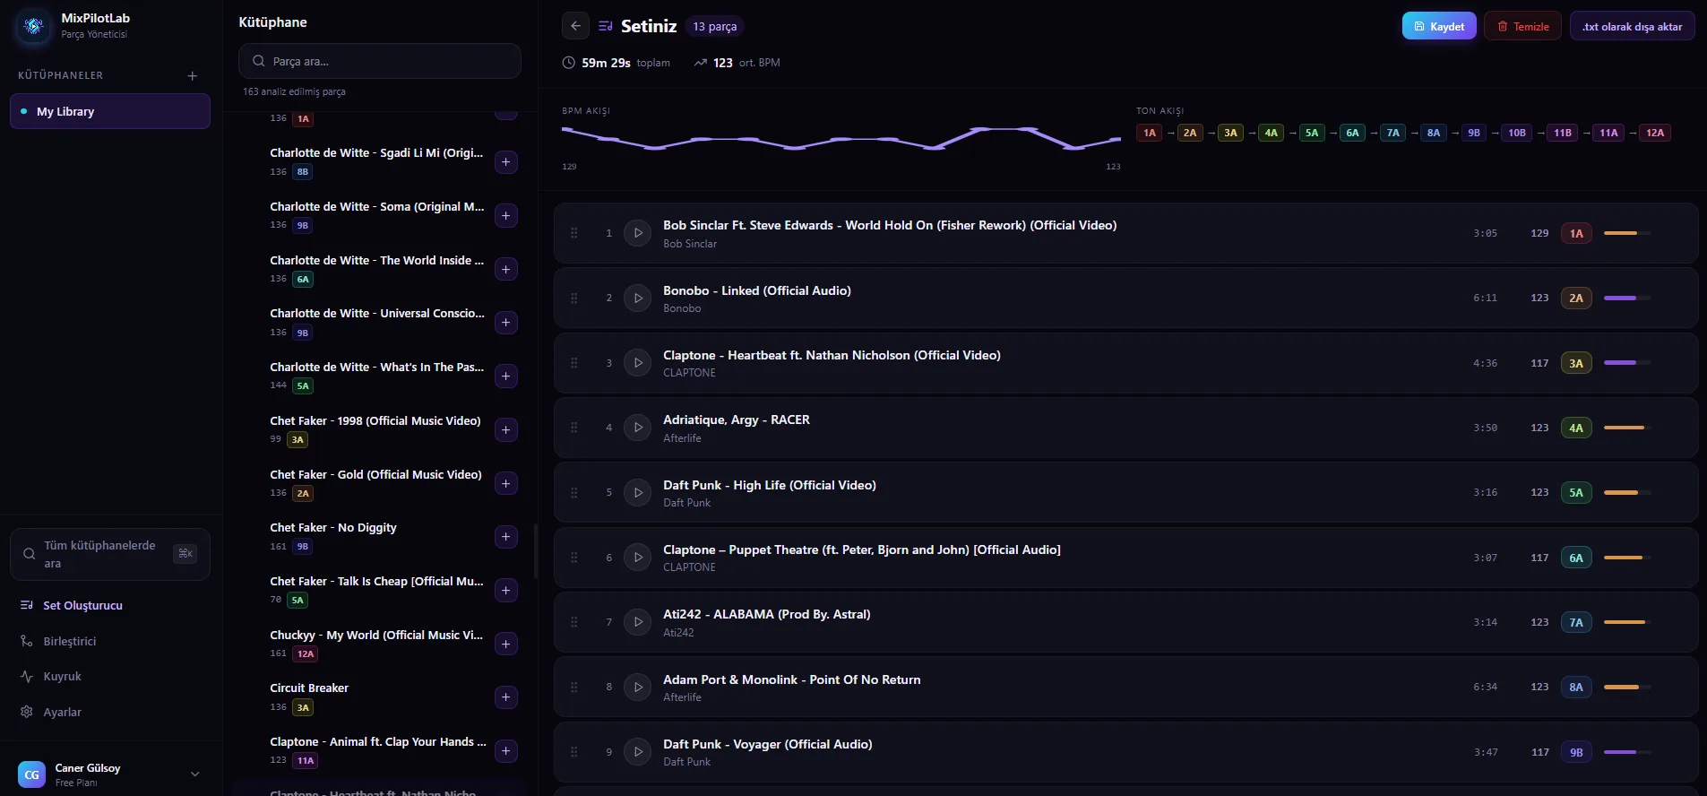Add Circuit Breaker to set
Screen dimensions: 1707x796
click(506, 697)
